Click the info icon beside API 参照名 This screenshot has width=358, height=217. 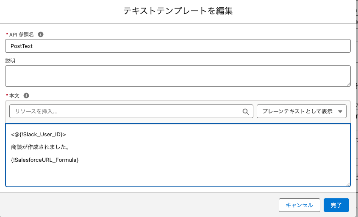click(x=41, y=34)
